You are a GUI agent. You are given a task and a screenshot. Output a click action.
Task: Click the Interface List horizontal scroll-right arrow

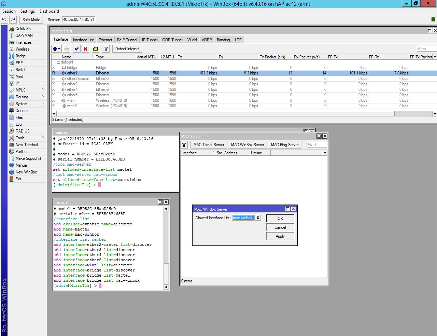pyautogui.click(x=435, y=114)
